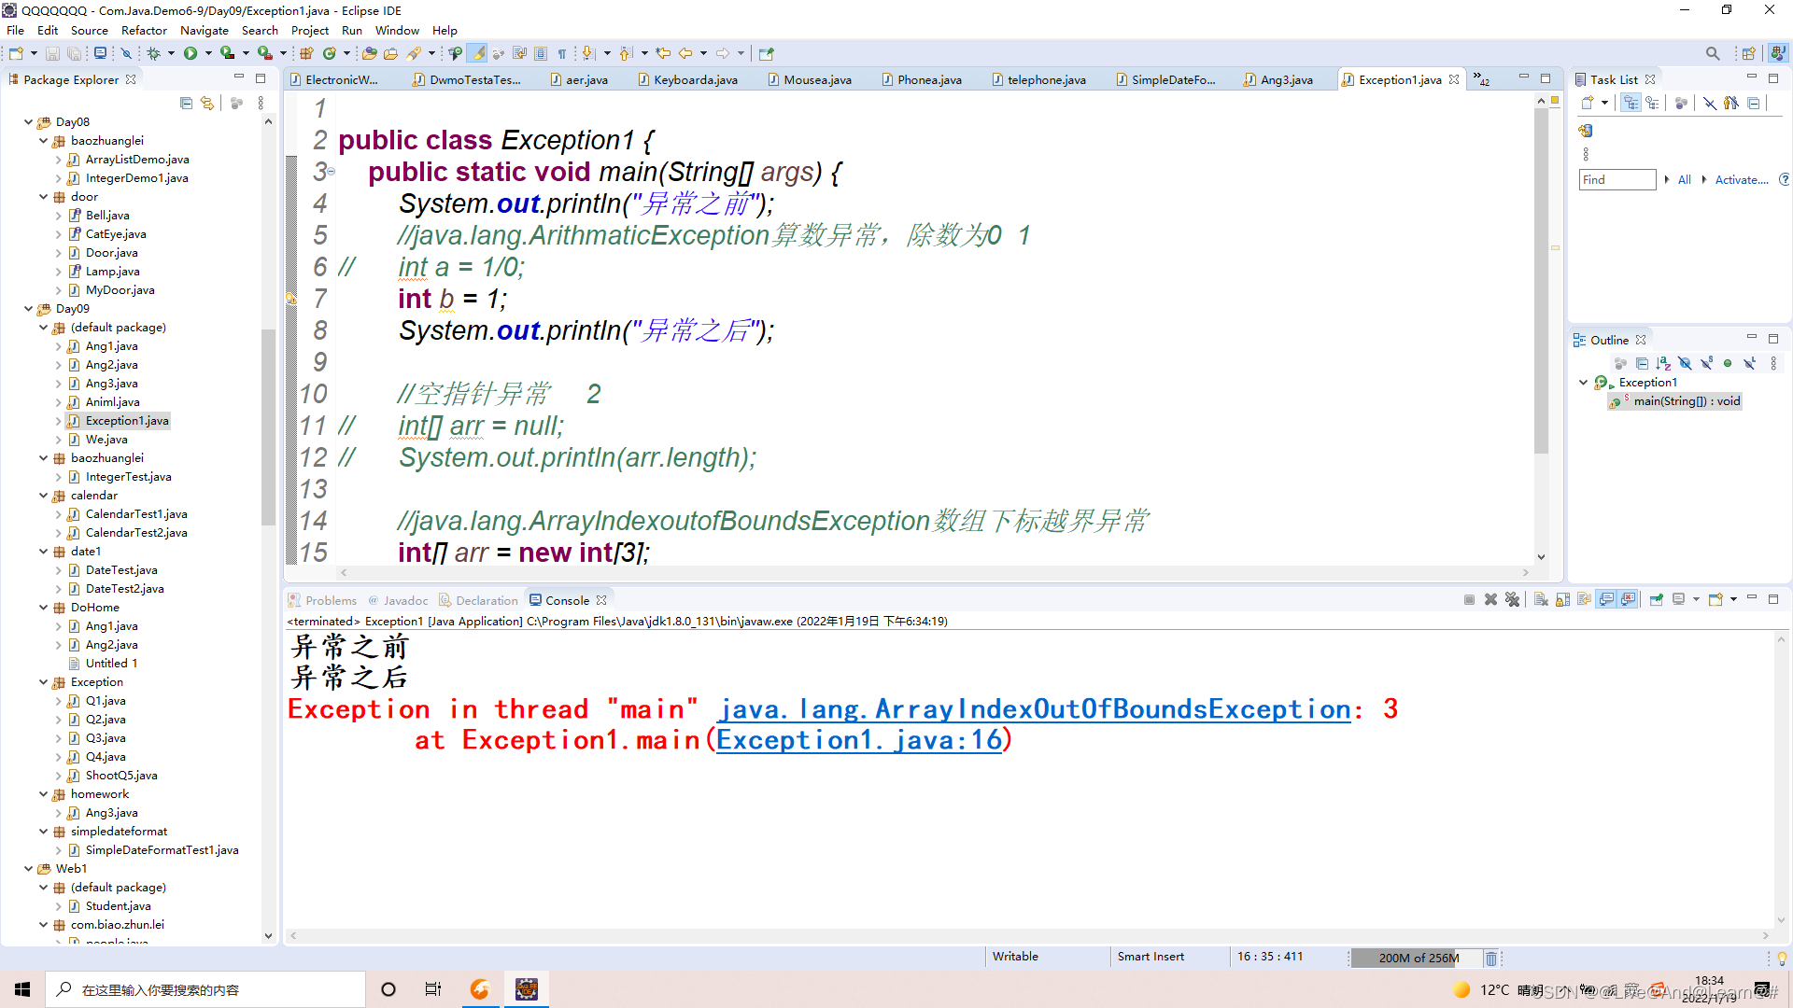Pin the console with the pin icon
Screen dimensions: 1793x1008
(x=1656, y=599)
